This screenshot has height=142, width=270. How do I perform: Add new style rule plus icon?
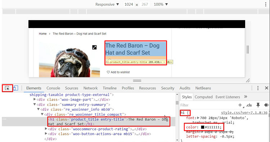click(x=240, y=105)
